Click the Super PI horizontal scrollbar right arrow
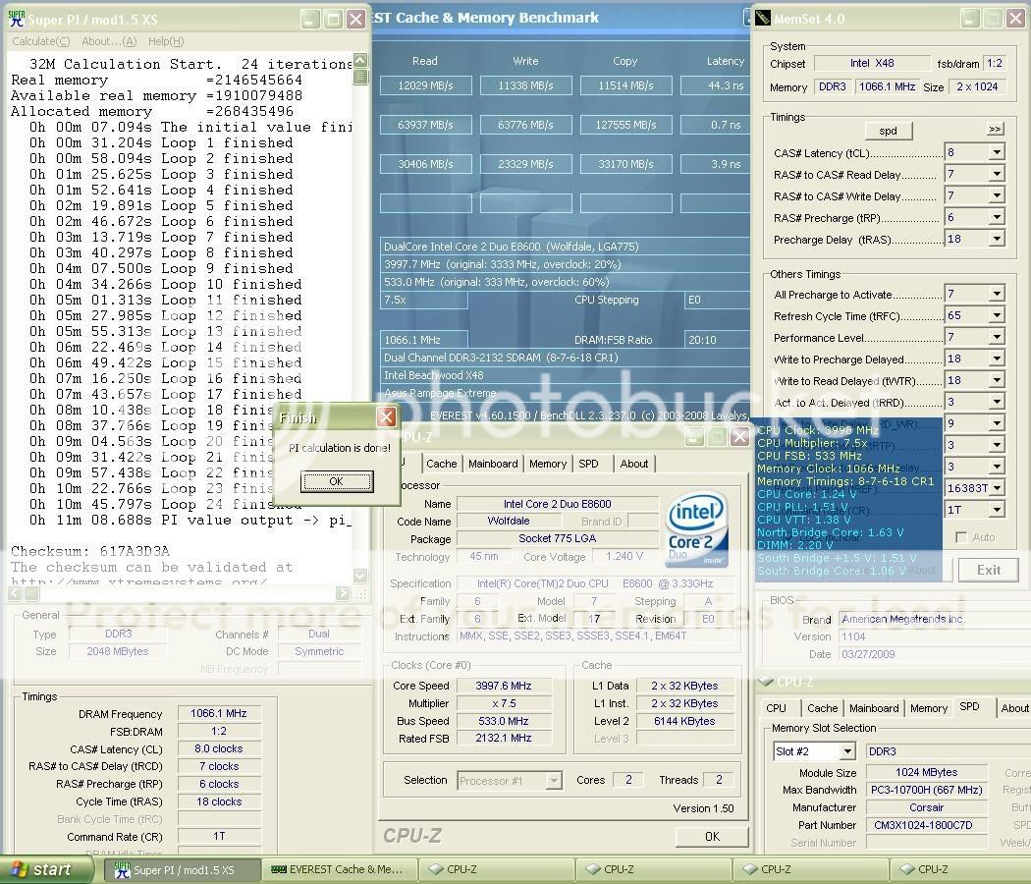Viewport: 1031px width, 884px height. tap(343, 593)
